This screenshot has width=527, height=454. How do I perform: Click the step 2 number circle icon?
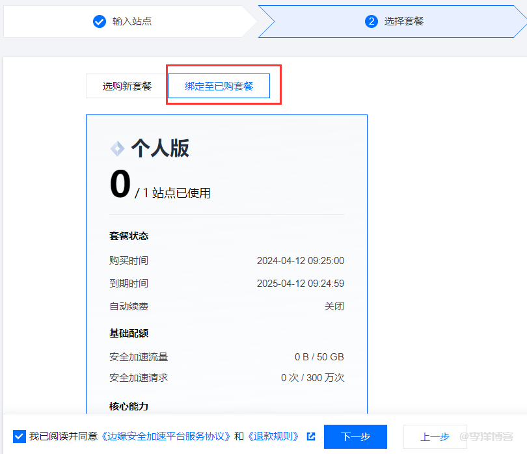[x=372, y=21]
